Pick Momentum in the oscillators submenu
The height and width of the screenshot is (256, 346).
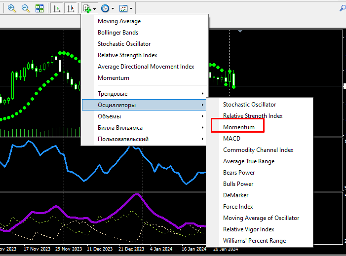pos(260,127)
